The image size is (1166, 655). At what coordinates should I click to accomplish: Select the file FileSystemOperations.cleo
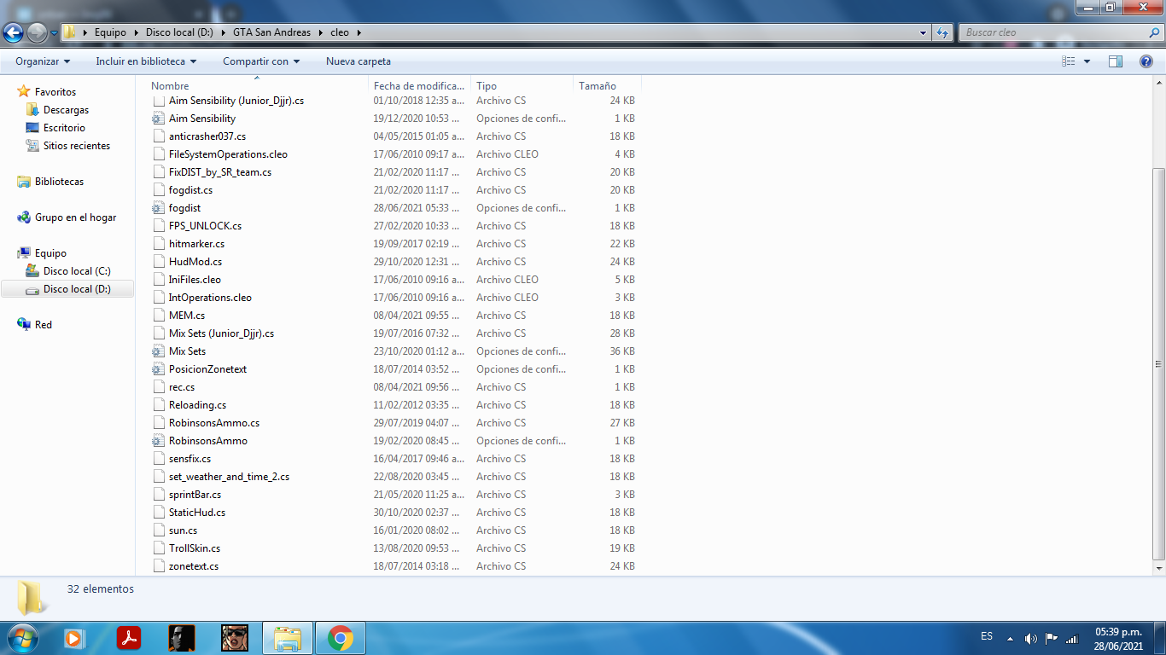pyautogui.click(x=228, y=154)
